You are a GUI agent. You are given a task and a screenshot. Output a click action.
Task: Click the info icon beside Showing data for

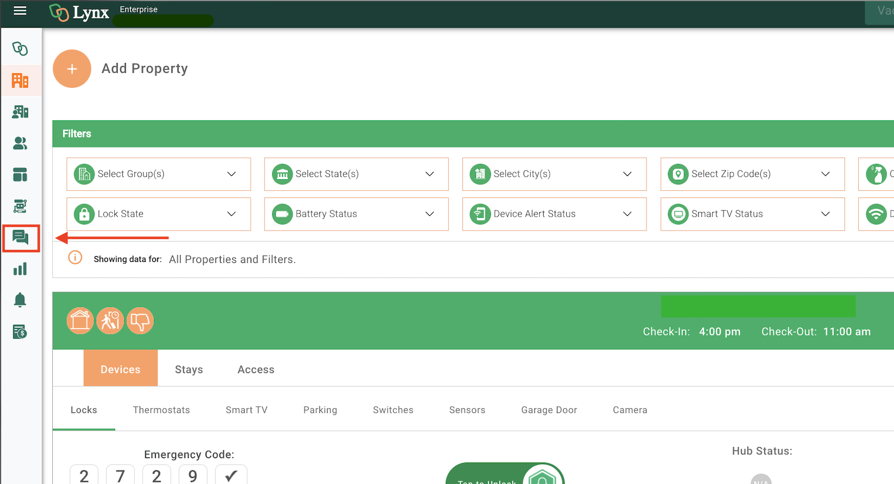[x=75, y=257]
